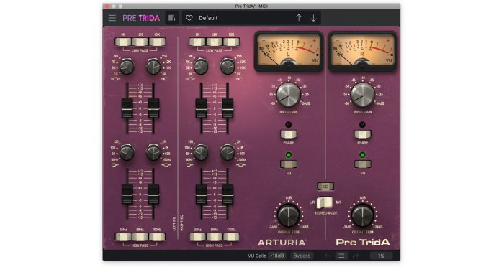This screenshot has width=504, height=267.
Task: Click Right EQ high-mid frequency knob (9K-3K)
Action: pyautogui.click(x=201, y=67)
